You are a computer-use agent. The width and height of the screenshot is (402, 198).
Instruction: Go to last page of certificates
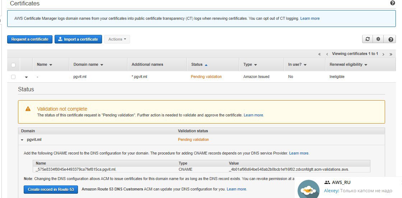coord(391,54)
